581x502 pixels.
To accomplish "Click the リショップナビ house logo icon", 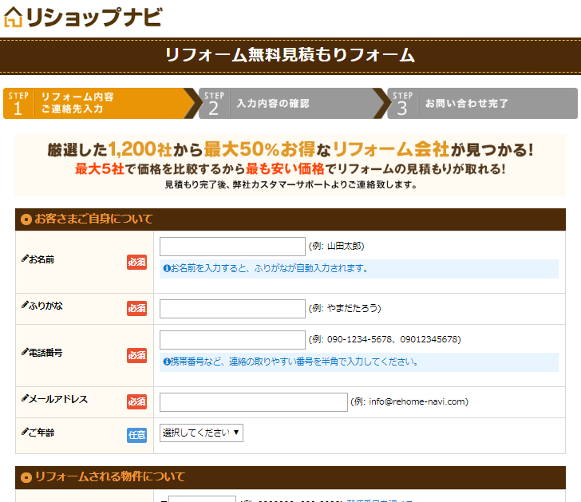I will [x=13, y=17].
